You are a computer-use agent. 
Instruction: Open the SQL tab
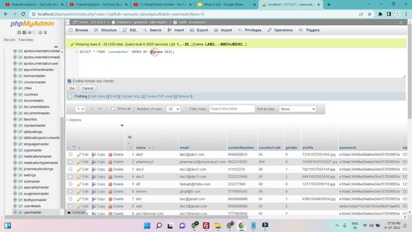point(130,30)
